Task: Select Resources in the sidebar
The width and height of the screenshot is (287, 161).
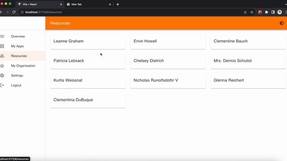Action: (x=22, y=56)
